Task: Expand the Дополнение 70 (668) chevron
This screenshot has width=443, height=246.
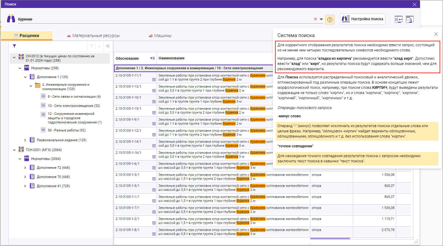Action: (25, 177)
